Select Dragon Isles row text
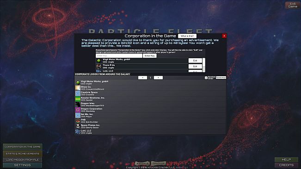The image size is (301, 169). tap(92, 104)
